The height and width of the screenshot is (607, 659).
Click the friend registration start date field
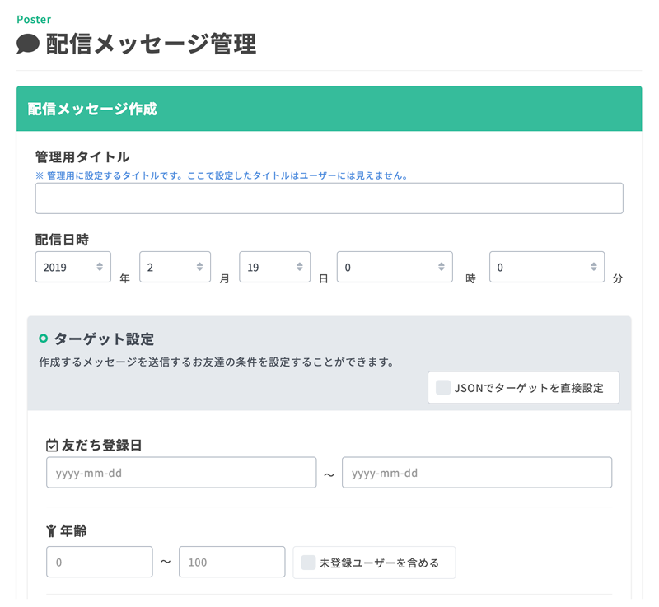(x=181, y=473)
